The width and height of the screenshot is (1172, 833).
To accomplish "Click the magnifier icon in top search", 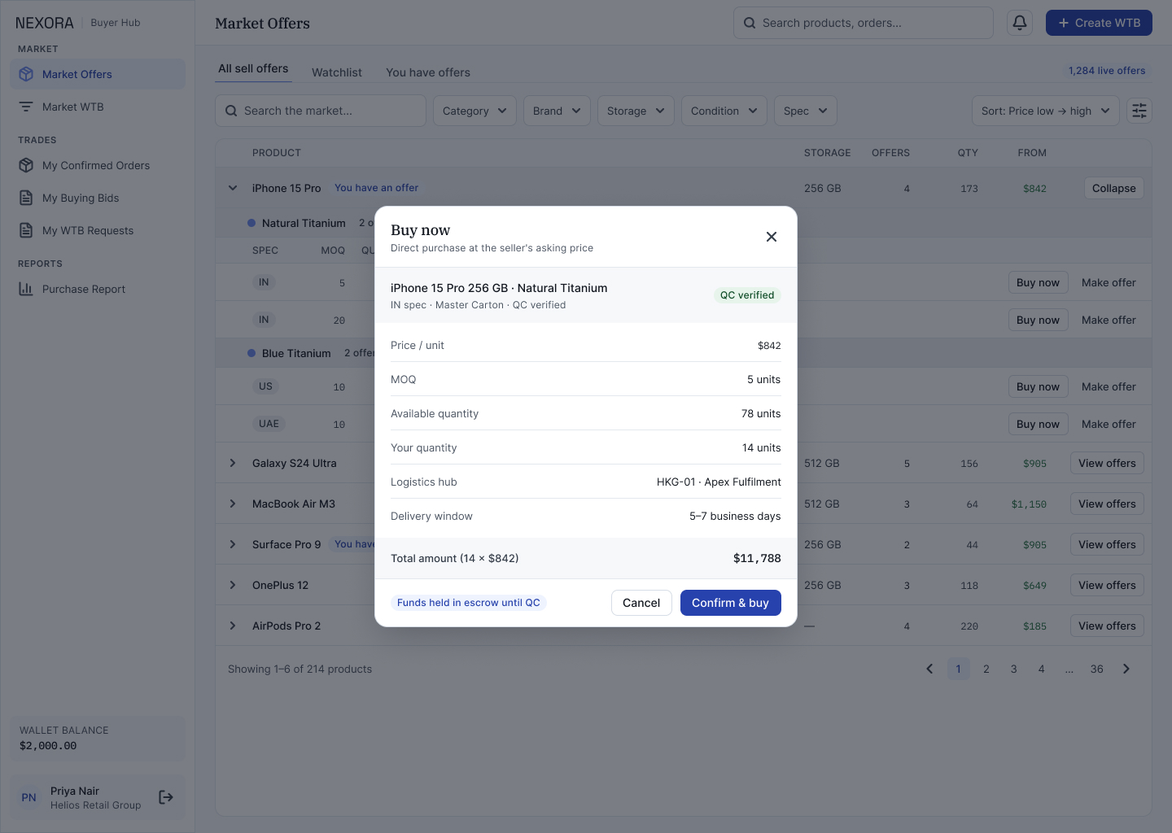I will [750, 23].
